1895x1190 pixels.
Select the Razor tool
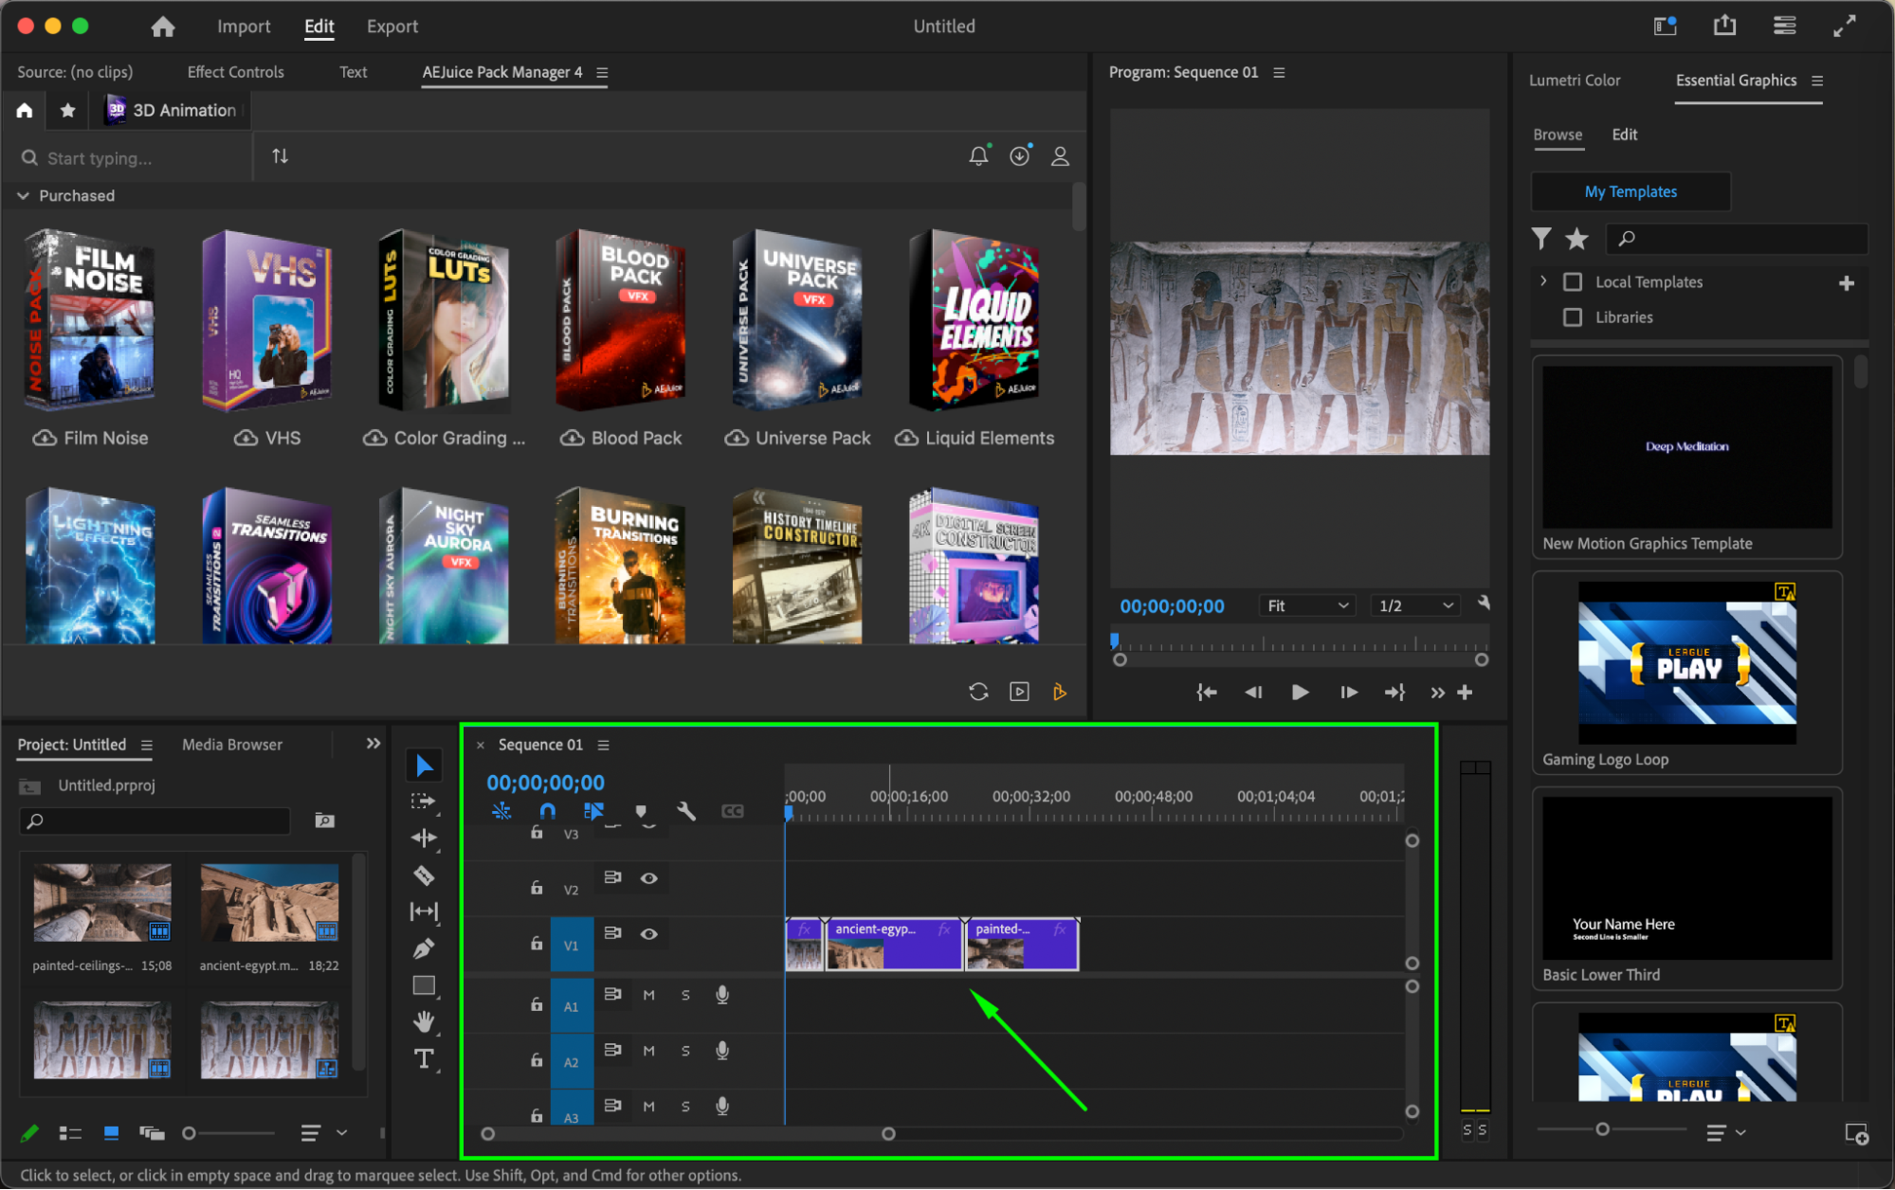click(424, 875)
